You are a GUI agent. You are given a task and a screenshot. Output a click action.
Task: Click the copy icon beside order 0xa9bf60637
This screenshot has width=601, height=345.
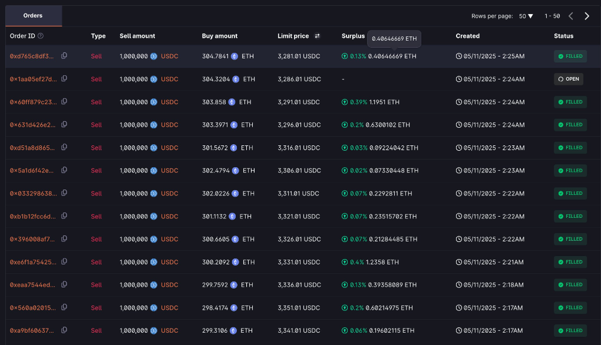tap(64, 331)
